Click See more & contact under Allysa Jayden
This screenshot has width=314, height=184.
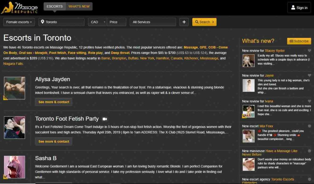pos(54,102)
